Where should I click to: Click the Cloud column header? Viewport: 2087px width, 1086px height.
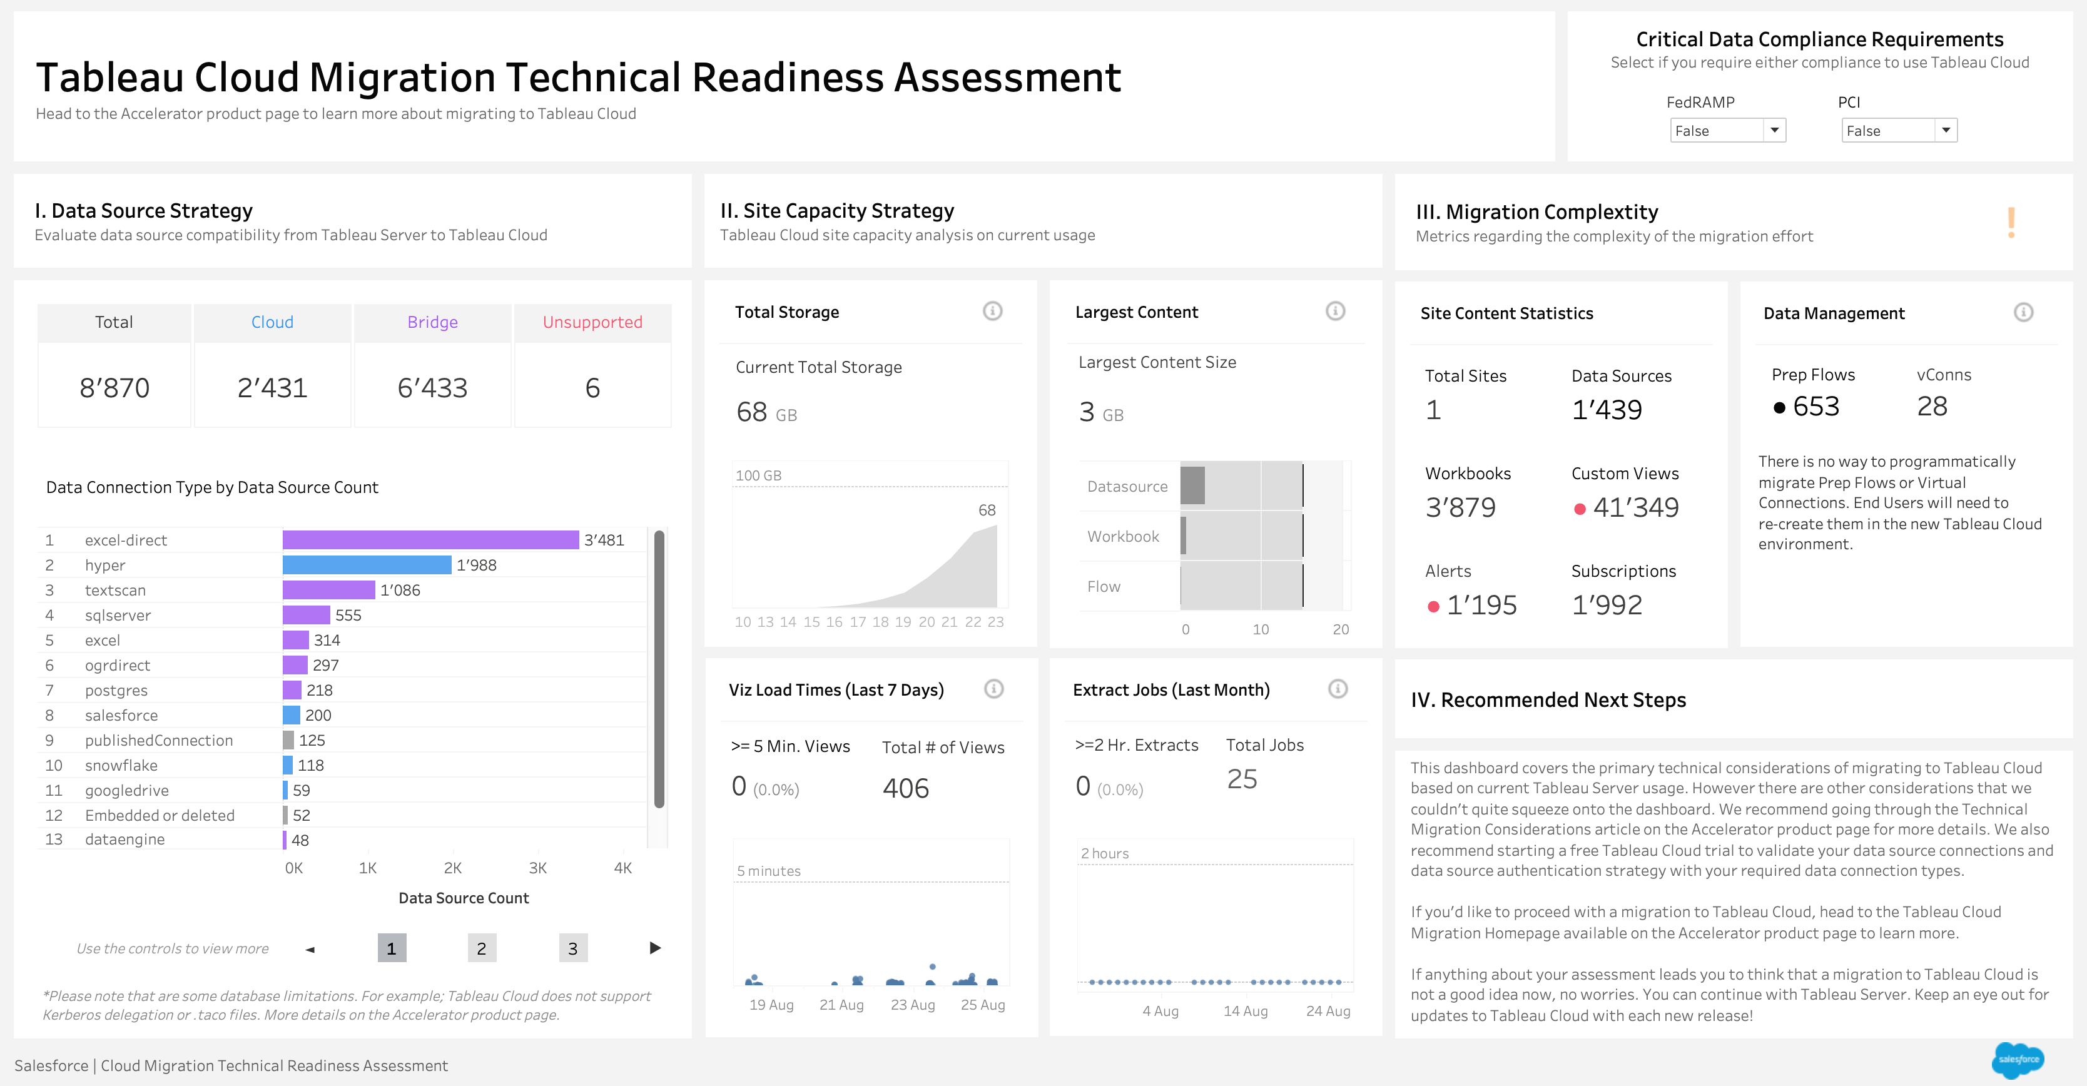tap(272, 322)
